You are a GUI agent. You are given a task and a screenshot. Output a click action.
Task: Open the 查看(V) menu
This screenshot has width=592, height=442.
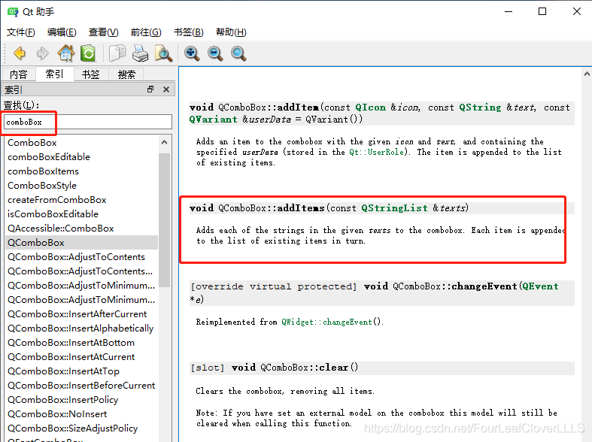(x=103, y=32)
